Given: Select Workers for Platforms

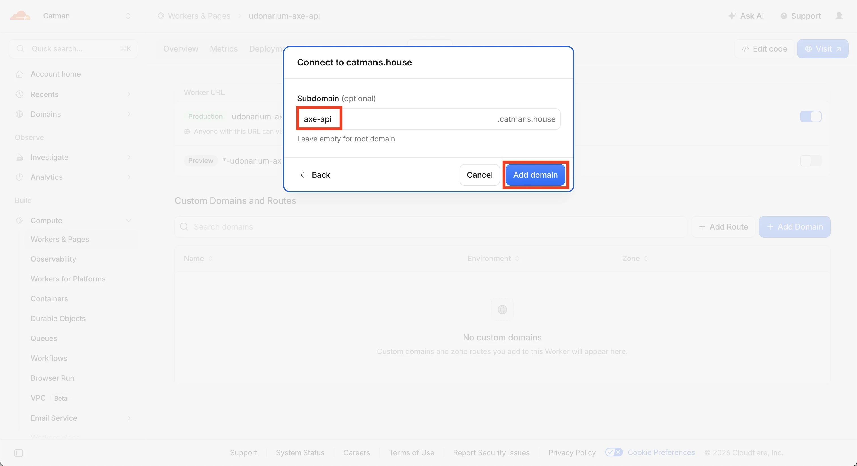Looking at the screenshot, I should [x=68, y=279].
